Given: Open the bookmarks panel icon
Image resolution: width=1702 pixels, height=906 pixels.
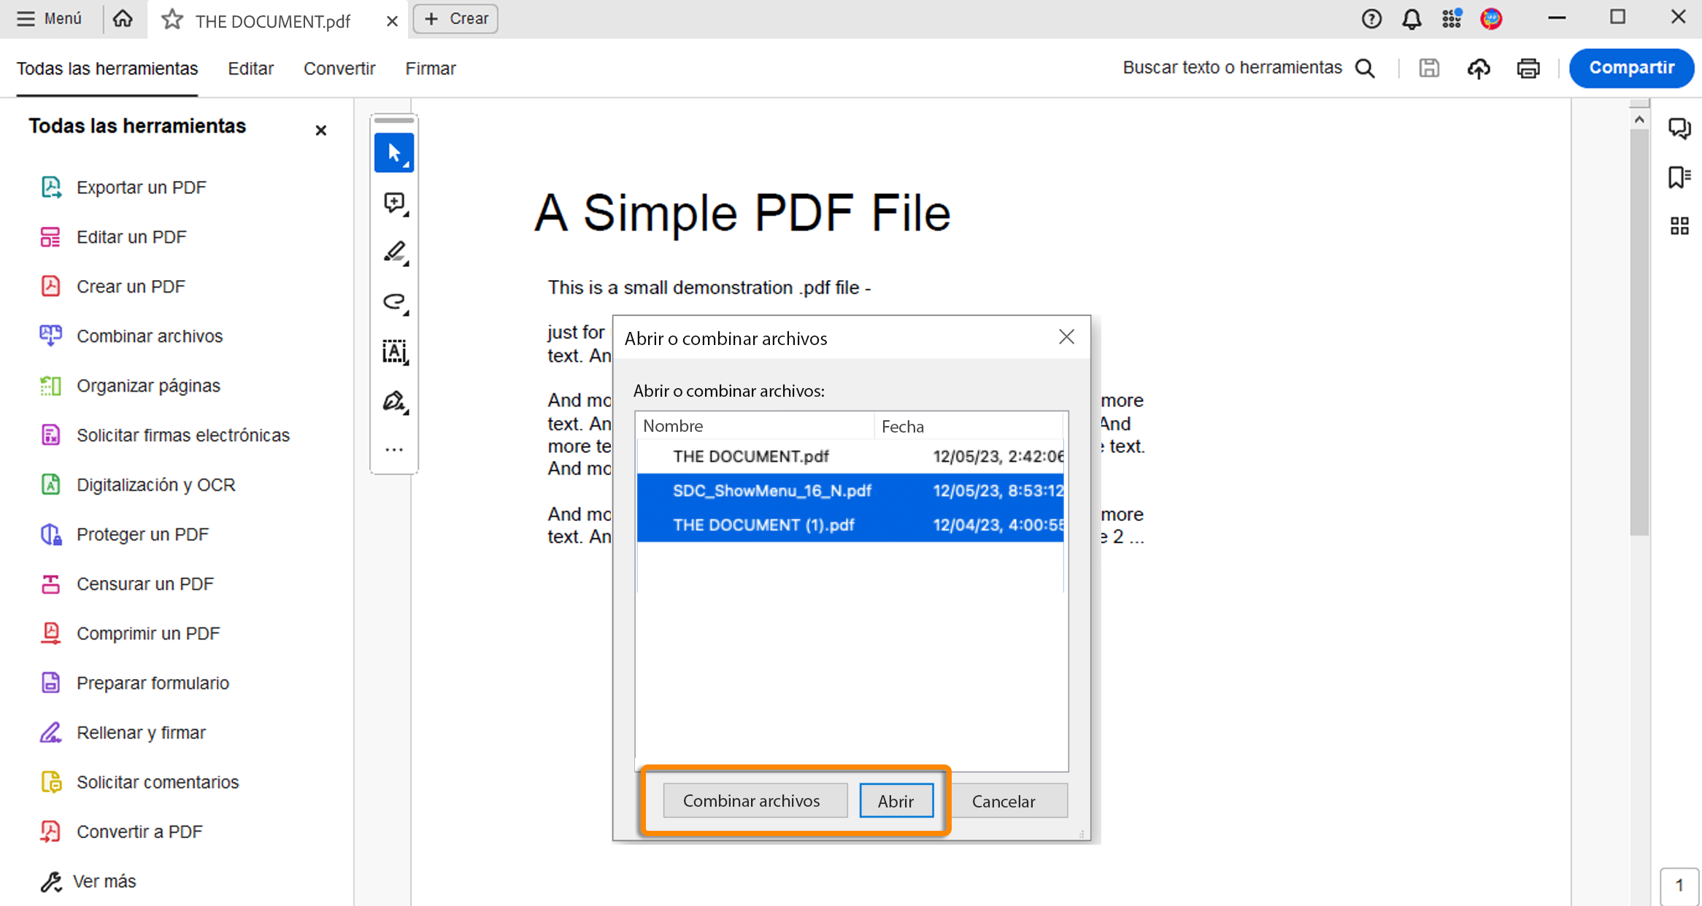Looking at the screenshot, I should coord(1679,177).
